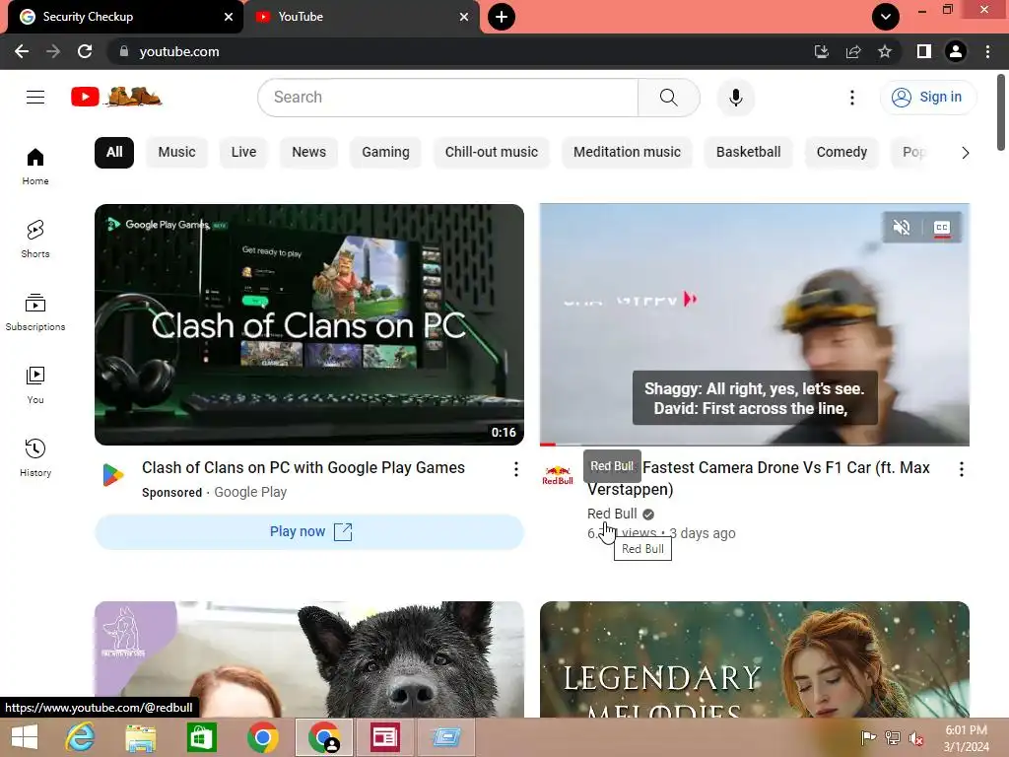Open the You section in sidebar
The image size is (1009, 757).
(35, 385)
